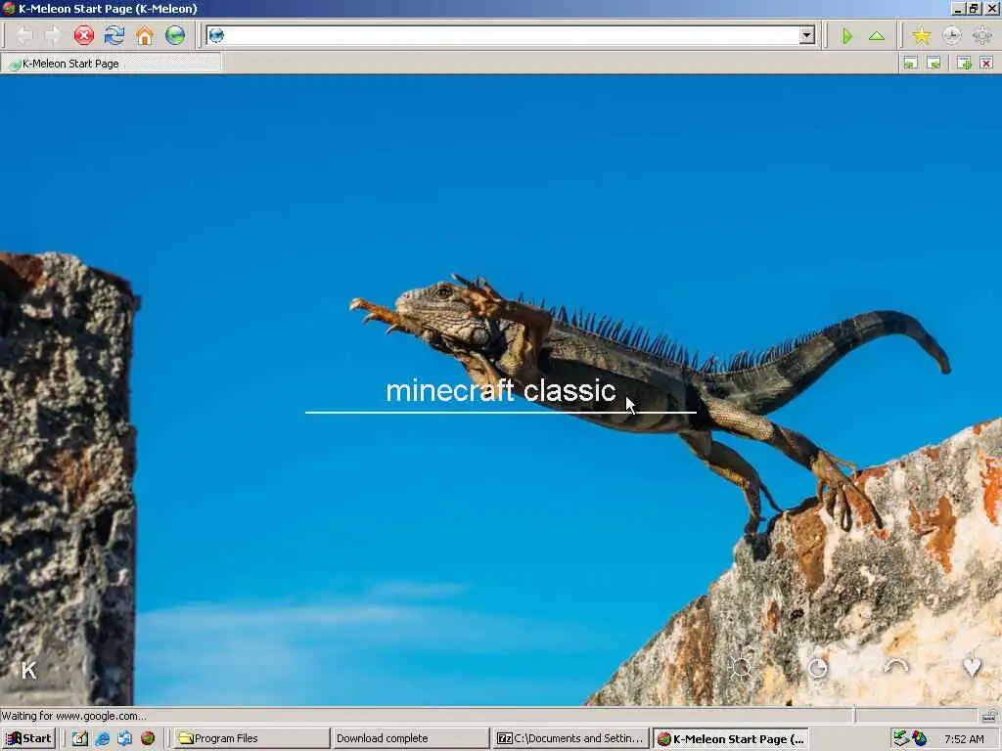This screenshot has height=751, width=1002.
Task: Select the K-Meleon Start Page tab
Action: click(112, 64)
